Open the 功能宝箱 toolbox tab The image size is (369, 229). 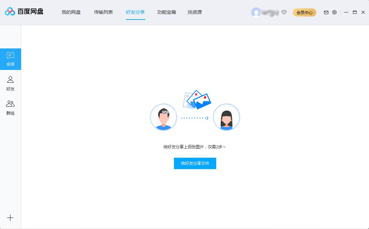click(x=166, y=12)
